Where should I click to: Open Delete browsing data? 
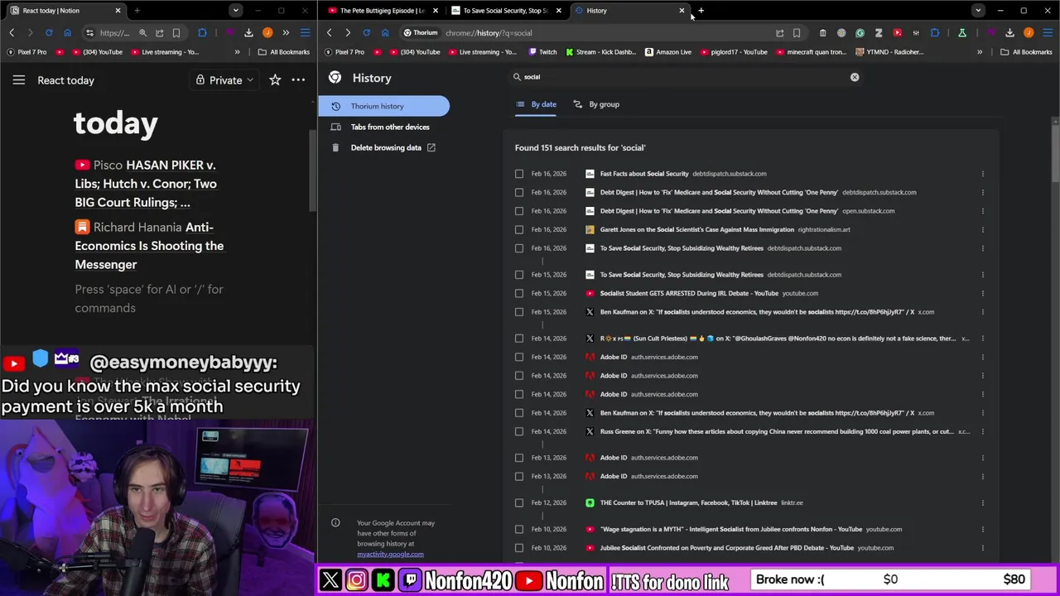click(384, 147)
